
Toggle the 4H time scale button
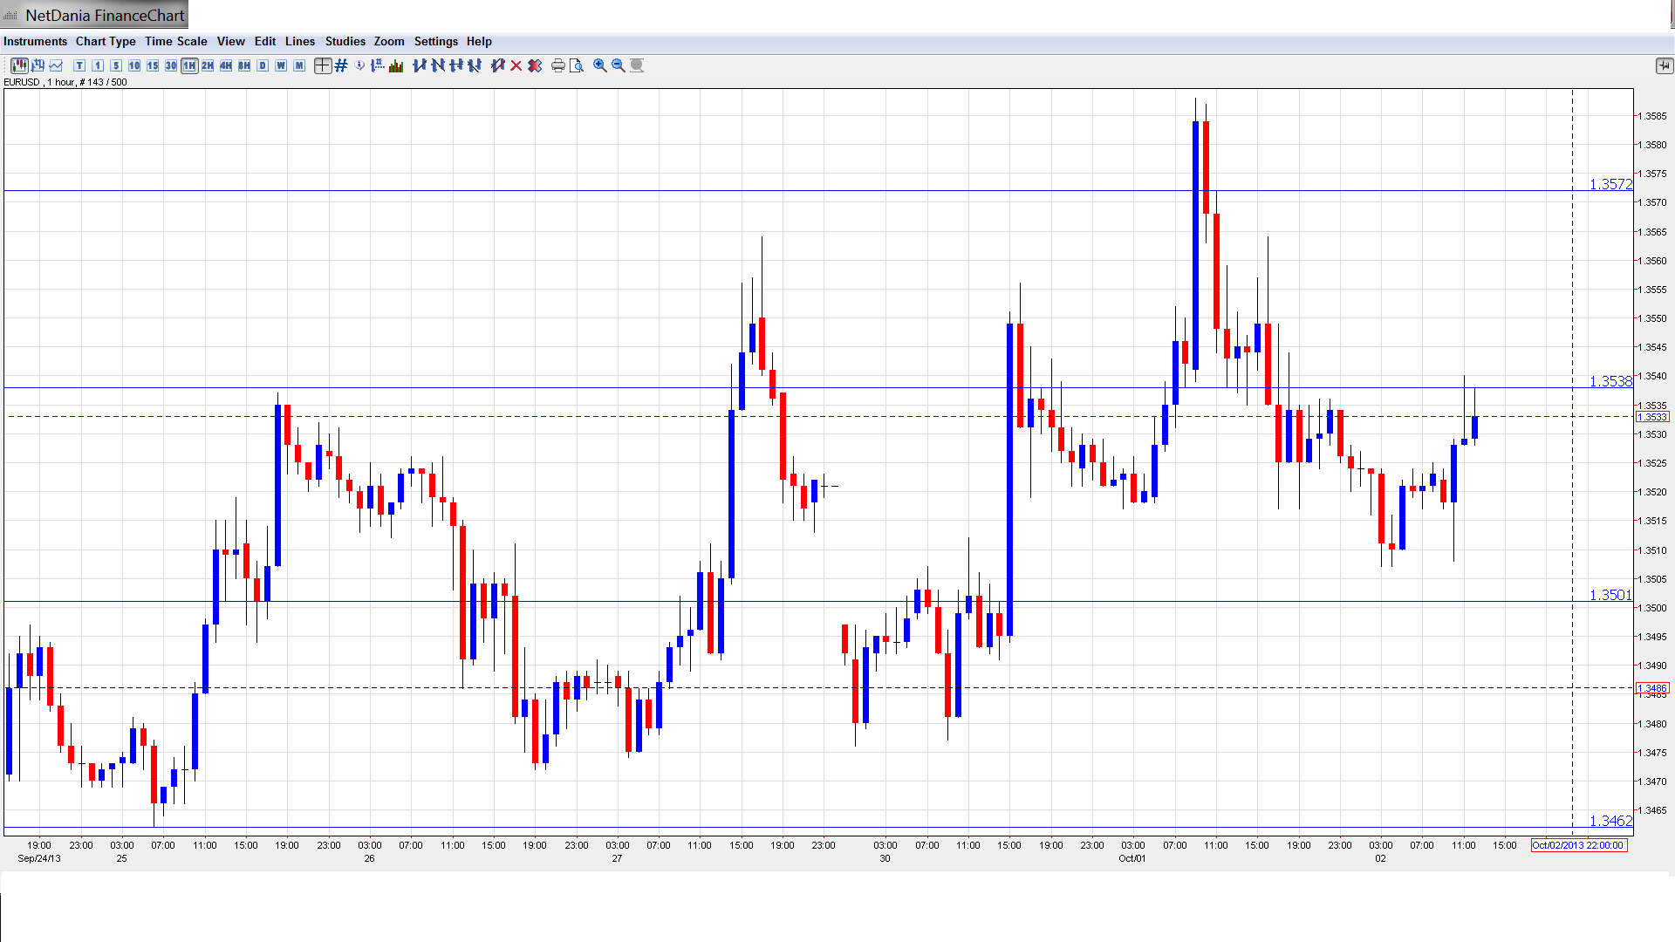[226, 65]
